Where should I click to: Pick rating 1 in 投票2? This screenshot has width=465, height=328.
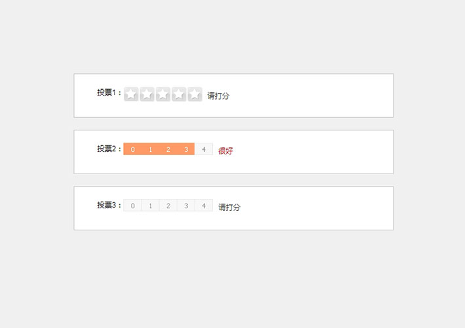point(151,149)
